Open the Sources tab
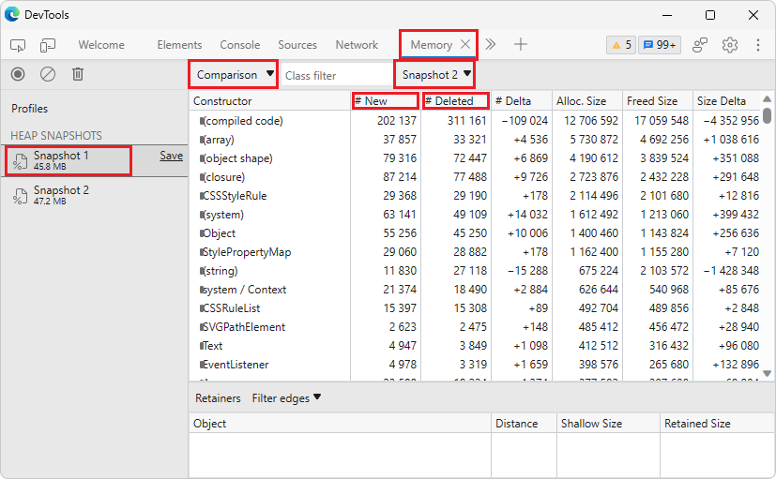 [x=297, y=45]
